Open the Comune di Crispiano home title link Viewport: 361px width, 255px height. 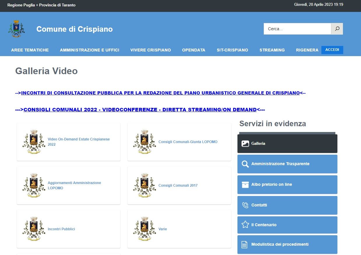click(x=75, y=29)
